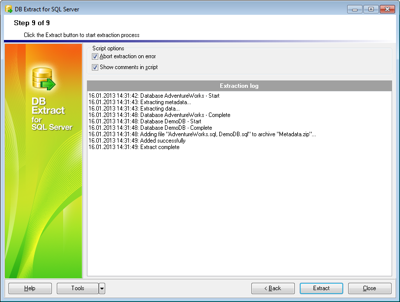This screenshot has height=302, width=400.
Task: Uncheck Show comments in script
Action: (x=95, y=67)
